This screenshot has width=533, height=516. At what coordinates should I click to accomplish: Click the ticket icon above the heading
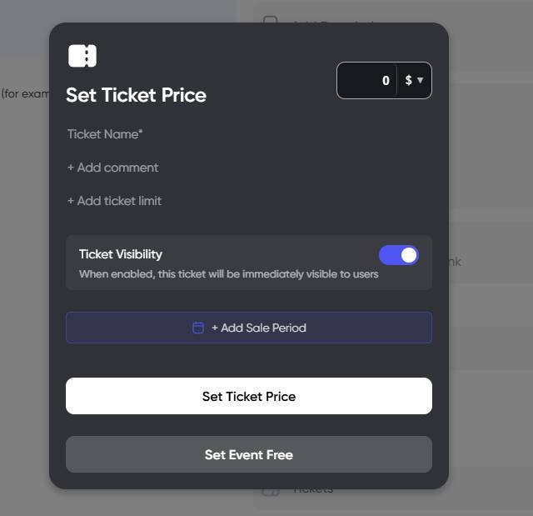[x=82, y=56]
